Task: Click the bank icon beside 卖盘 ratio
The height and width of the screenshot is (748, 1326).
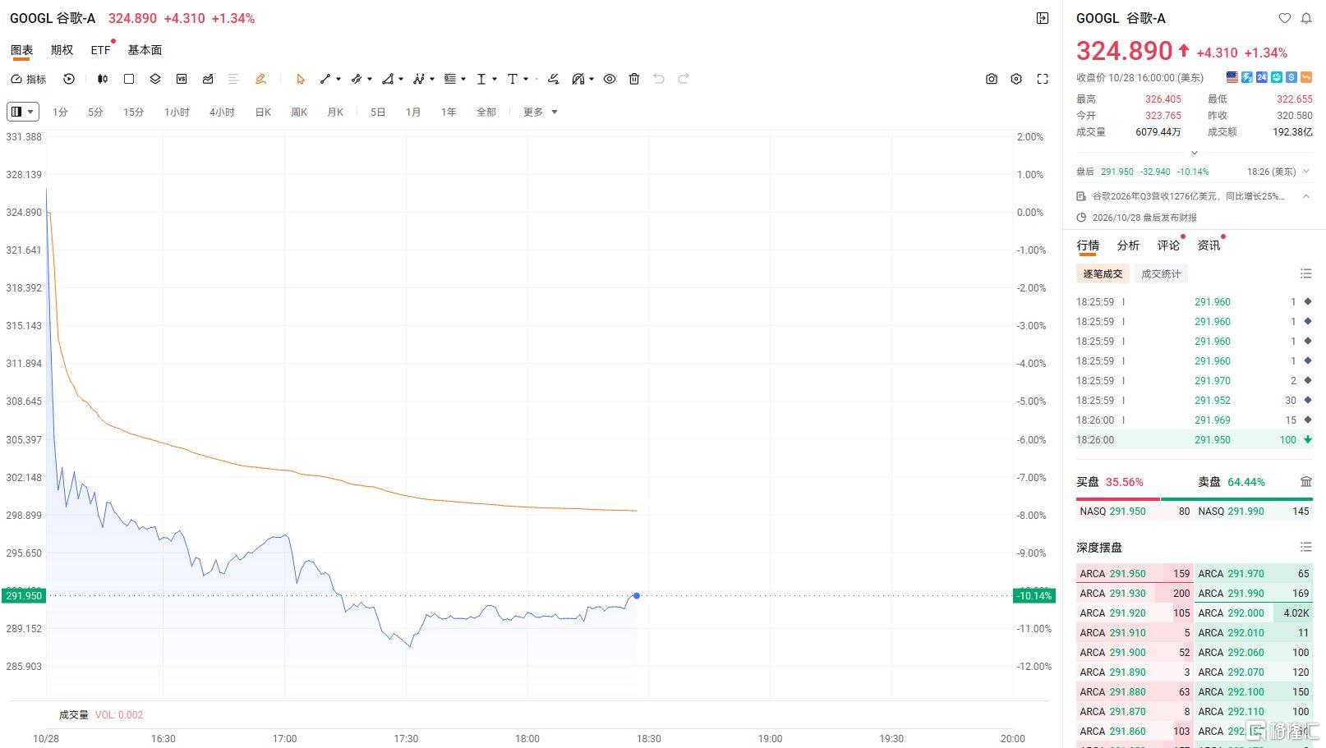Action: tap(1306, 482)
